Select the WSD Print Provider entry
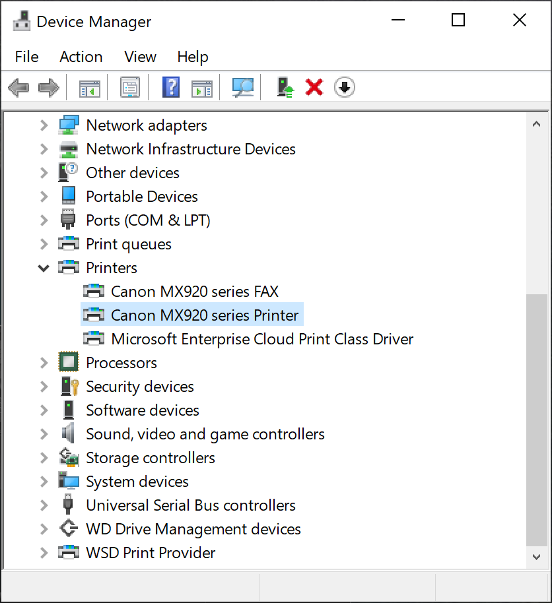This screenshot has width=552, height=603. [x=151, y=553]
